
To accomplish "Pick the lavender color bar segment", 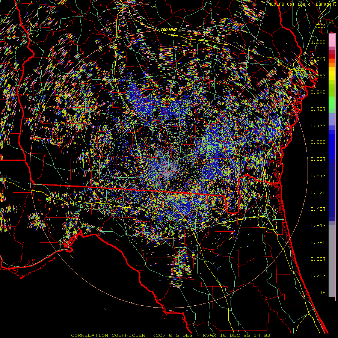I will pos(332,119).
